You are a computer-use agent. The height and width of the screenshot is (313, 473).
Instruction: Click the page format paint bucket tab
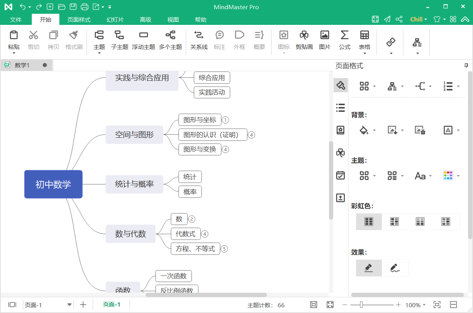pyautogui.click(x=340, y=85)
